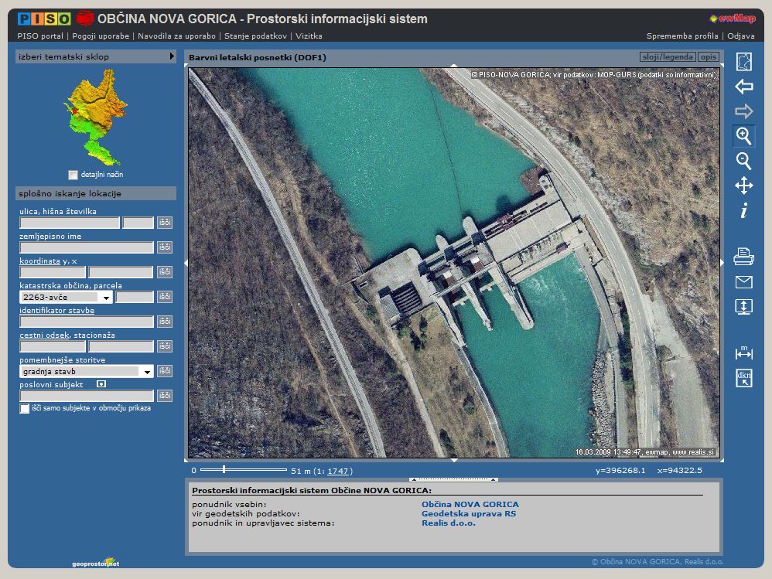Toggle the small box beside 'poslovni subjekt'

coord(101,383)
